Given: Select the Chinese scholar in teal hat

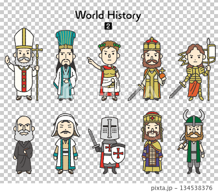Looking at the screenshot, I should tap(65, 66).
